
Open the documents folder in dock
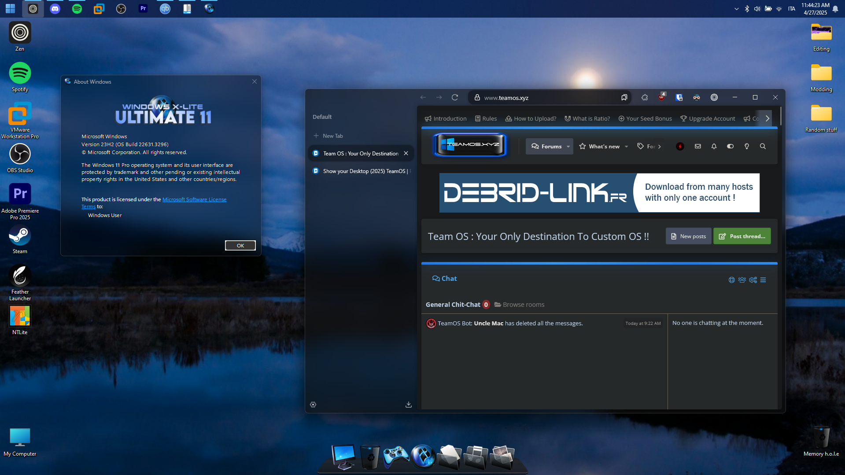click(450, 457)
